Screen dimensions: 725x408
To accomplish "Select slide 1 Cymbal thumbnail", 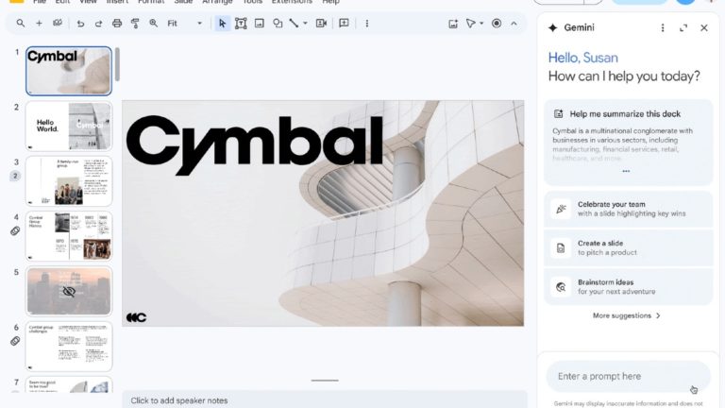I will (x=69, y=71).
